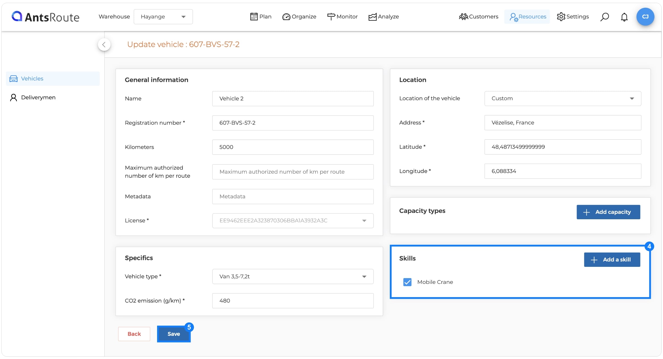Click the Customers people icon

pyautogui.click(x=463, y=17)
